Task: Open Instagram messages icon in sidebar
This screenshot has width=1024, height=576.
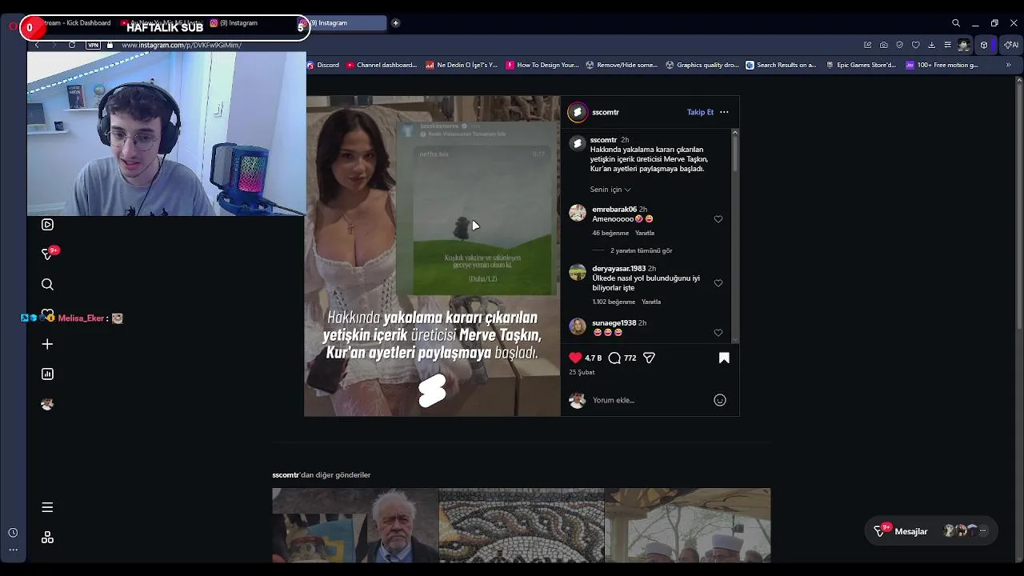Action: [x=48, y=254]
